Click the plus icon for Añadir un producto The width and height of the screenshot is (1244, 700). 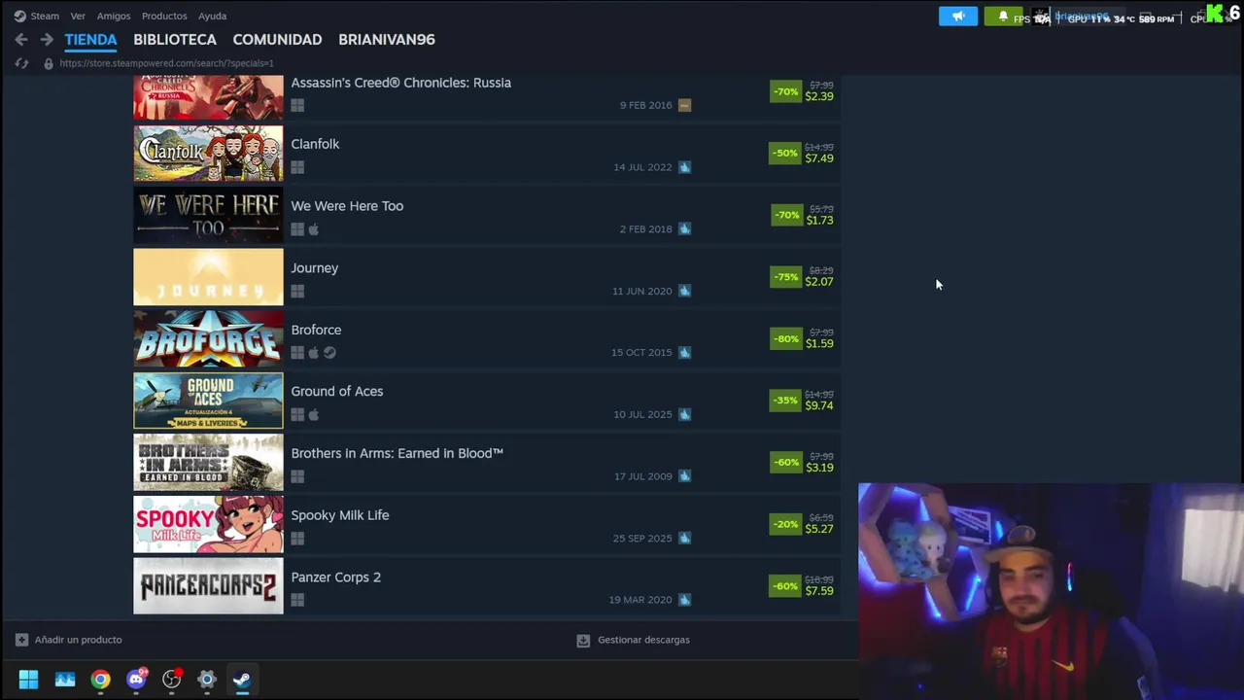click(21, 640)
